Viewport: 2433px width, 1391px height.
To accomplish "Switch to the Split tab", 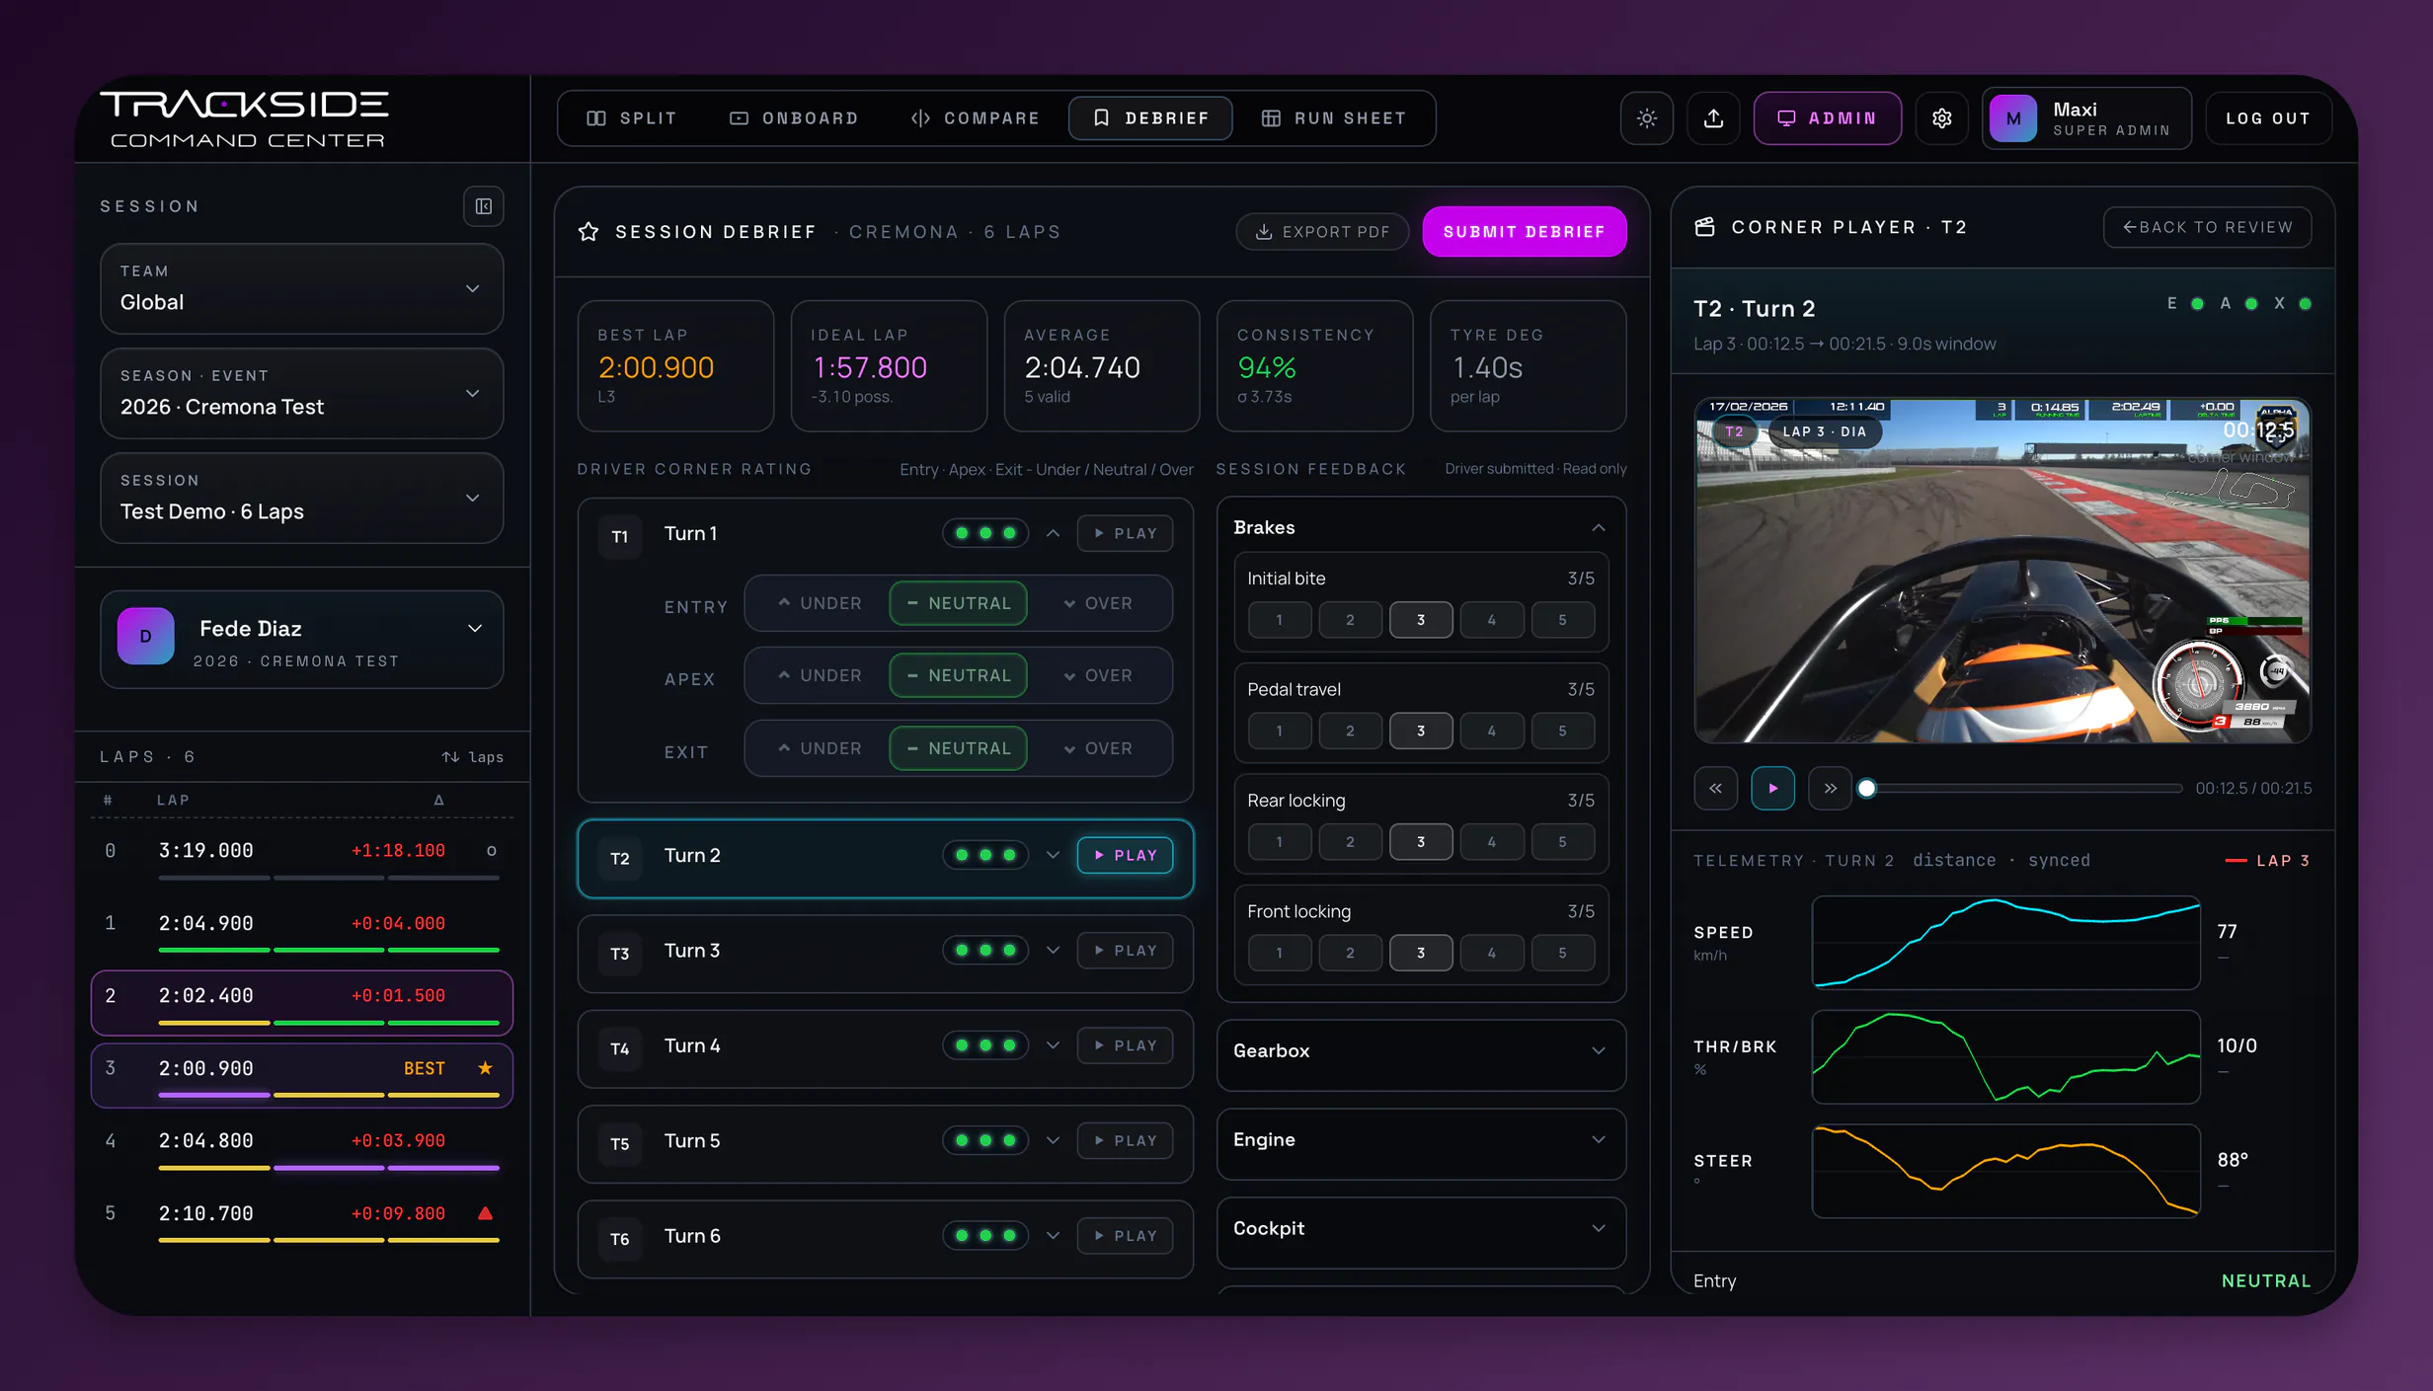I will pos(632,118).
